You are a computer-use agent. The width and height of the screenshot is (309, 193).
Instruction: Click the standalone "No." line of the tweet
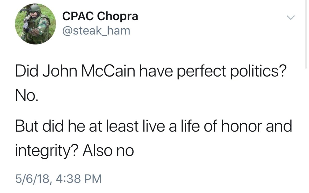25,97
